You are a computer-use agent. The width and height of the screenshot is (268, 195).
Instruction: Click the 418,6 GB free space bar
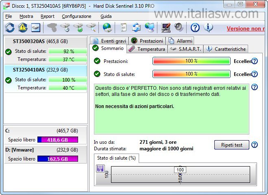pos(58,140)
